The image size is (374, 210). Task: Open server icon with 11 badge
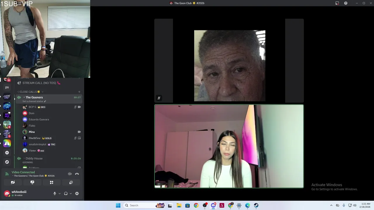click(7, 80)
